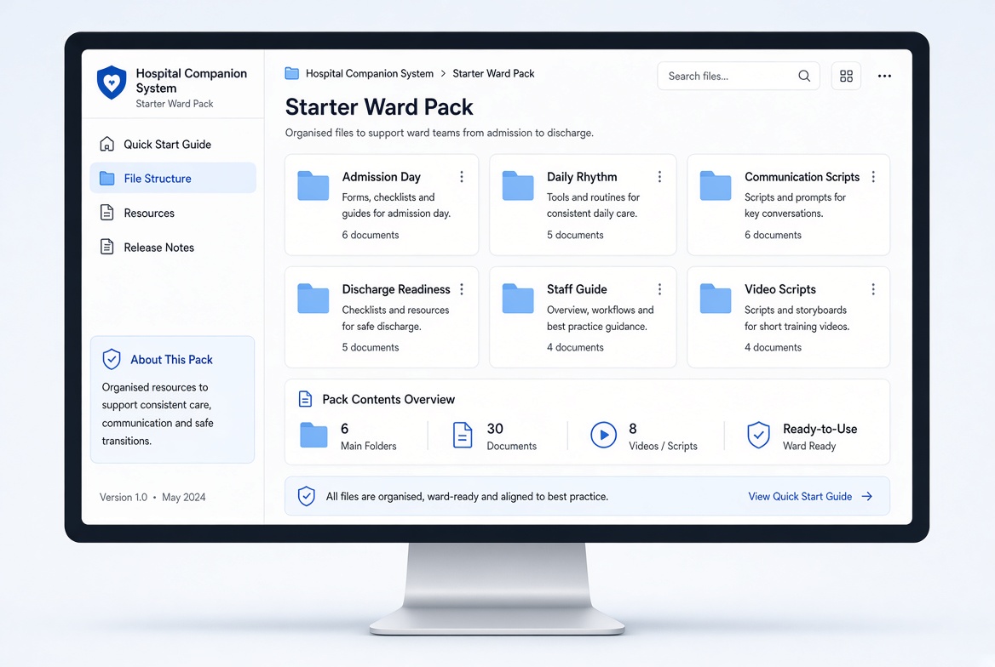Click the "Version 1.0 • May 2024" text

pos(152,497)
